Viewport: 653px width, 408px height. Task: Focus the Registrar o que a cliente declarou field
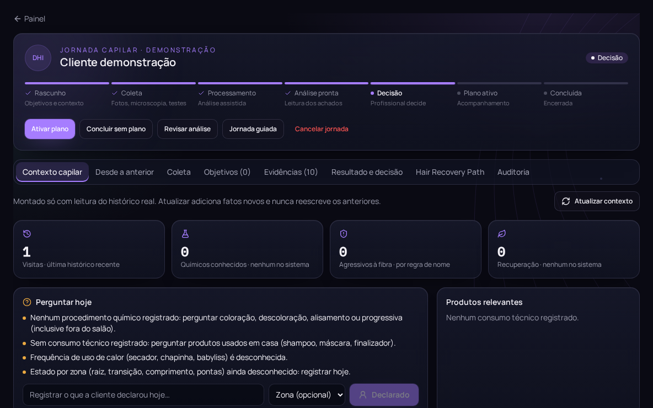point(143,395)
